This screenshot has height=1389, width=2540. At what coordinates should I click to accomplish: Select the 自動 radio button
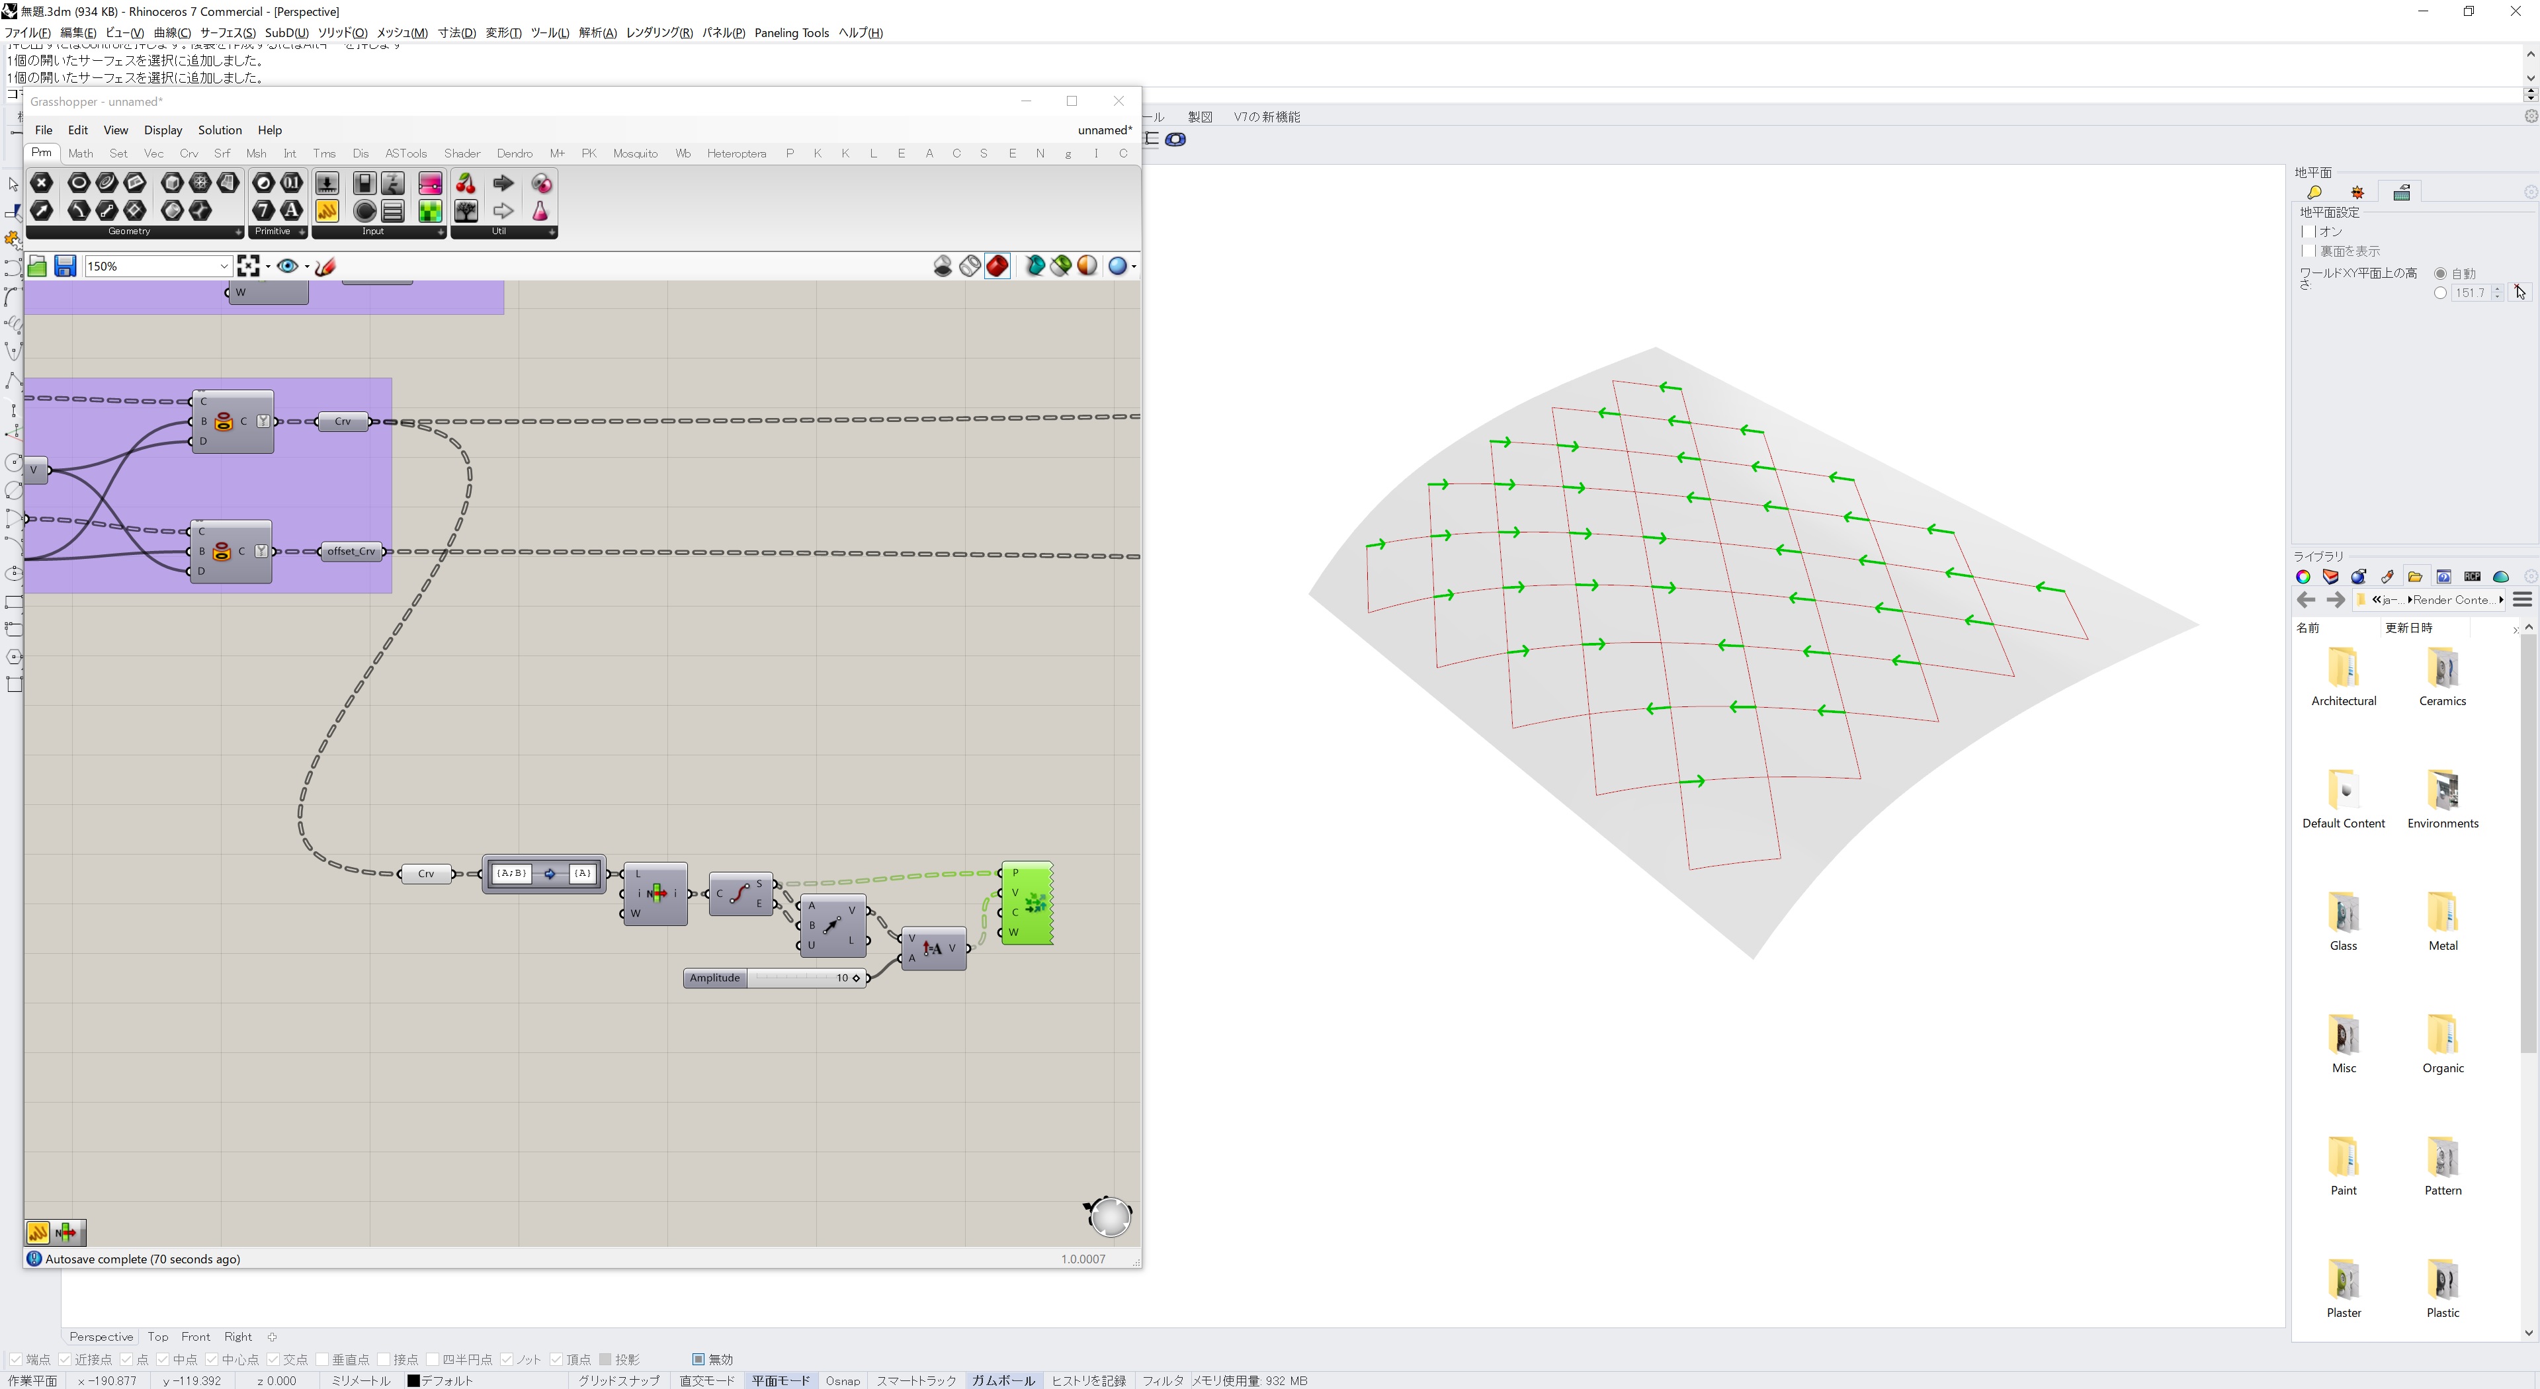(2440, 274)
